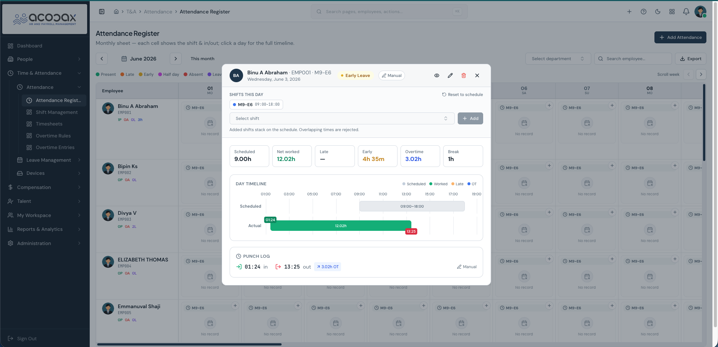Expand the Leave Management sidebar section
The image size is (718, 347).
(49, 160)
